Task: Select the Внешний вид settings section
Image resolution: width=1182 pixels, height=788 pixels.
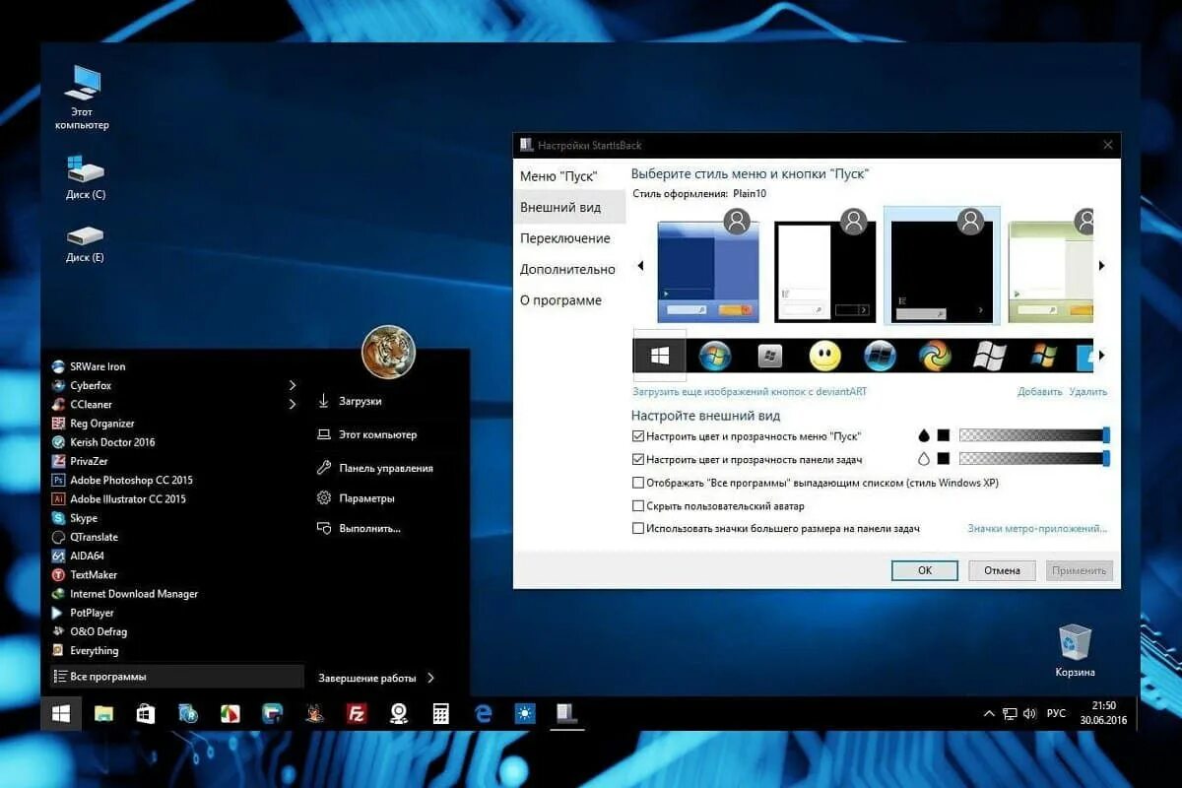Action: [571, 208]
